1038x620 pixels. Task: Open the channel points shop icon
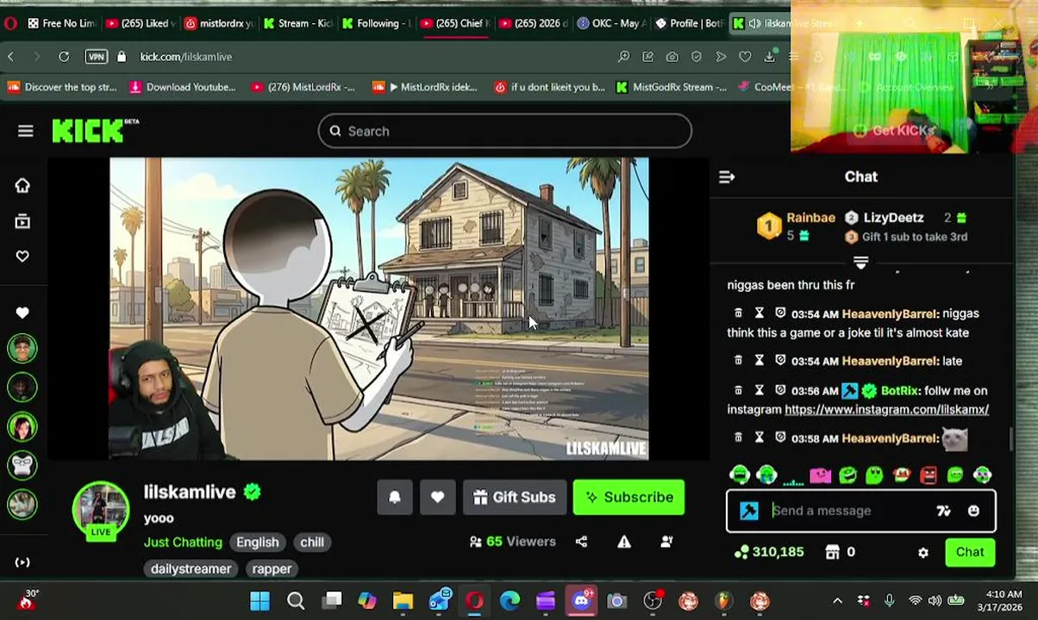click(832, 552)
